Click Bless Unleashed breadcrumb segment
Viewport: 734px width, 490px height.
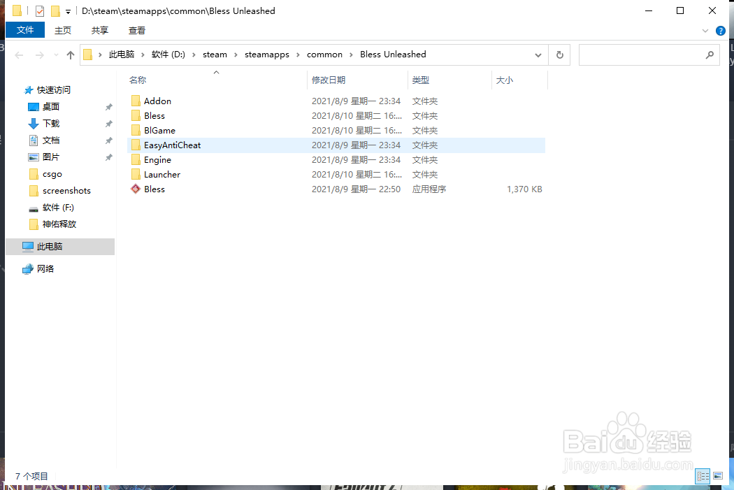(393, 55)
